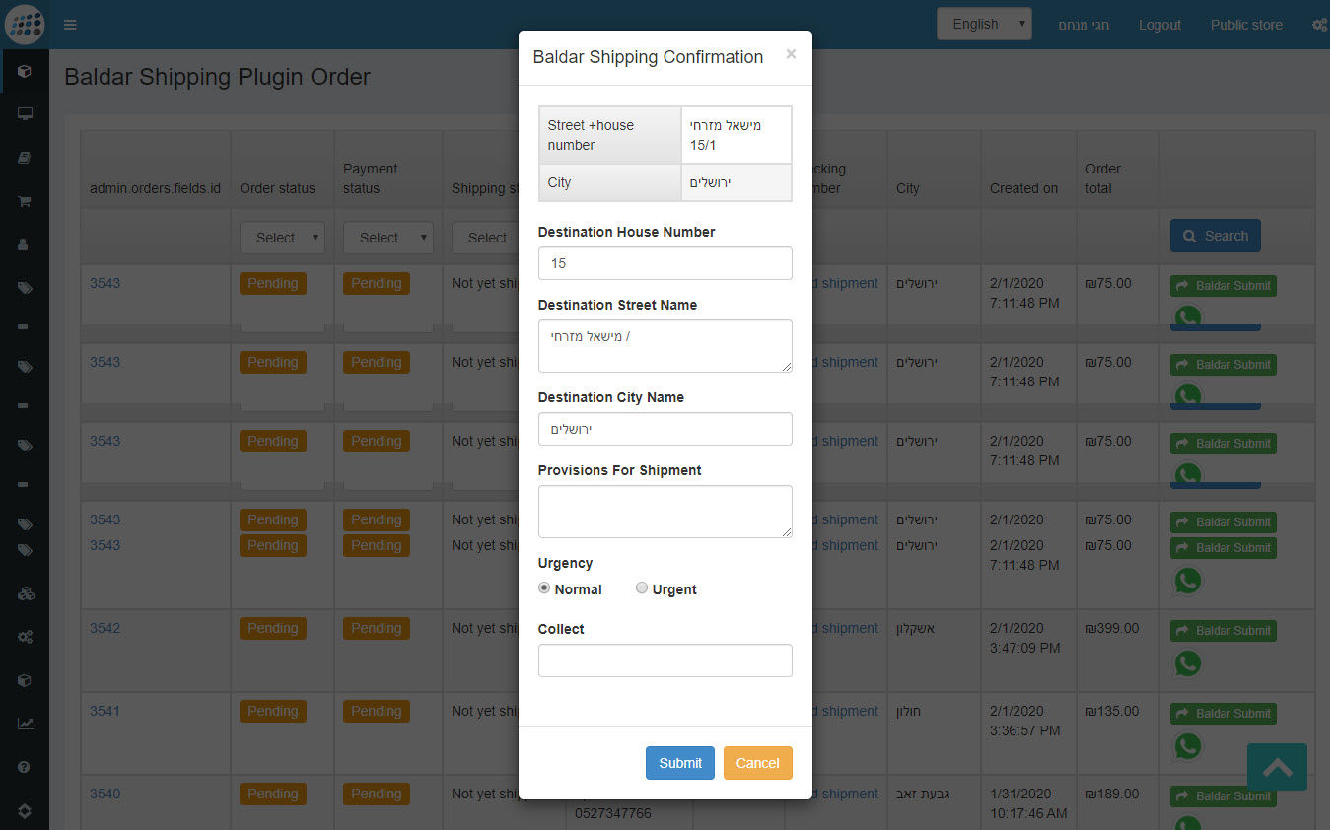Open order link 3542
This screenshot has width=1330, height=830.
pos(105,628)
